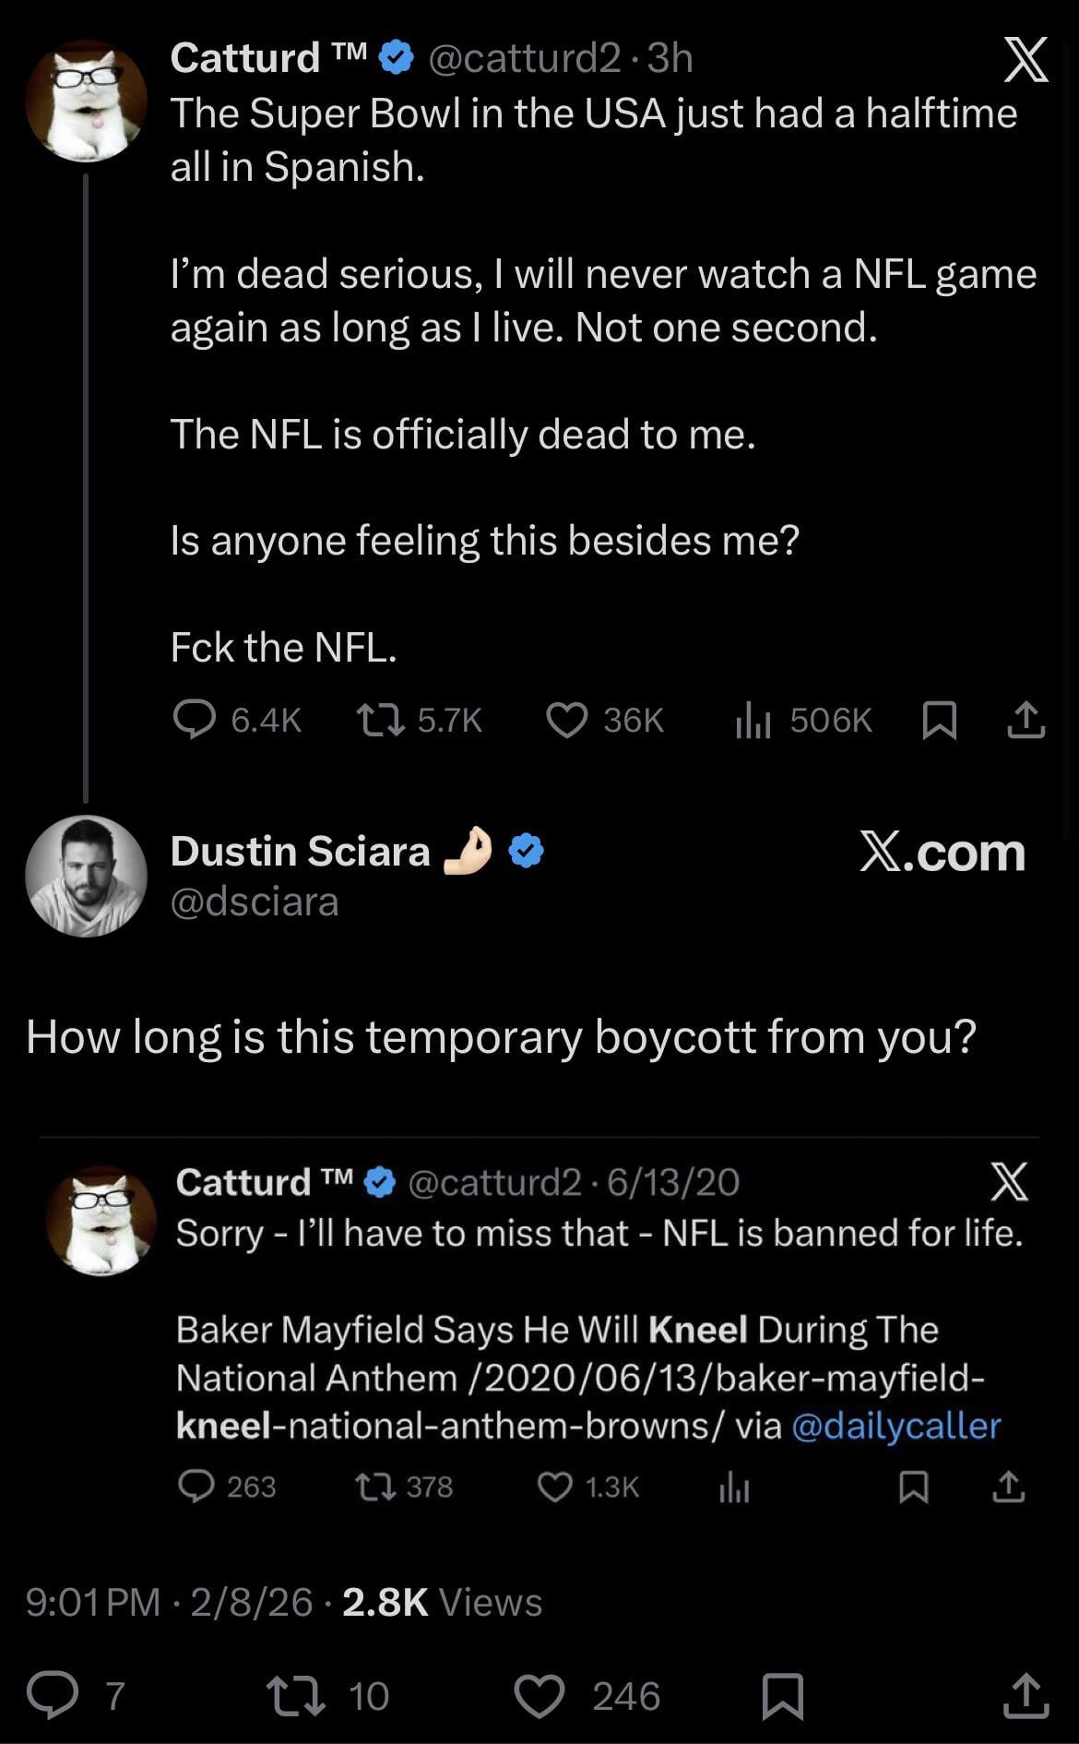
Task: Open the @dsciara handle
Action: (255, 902)
